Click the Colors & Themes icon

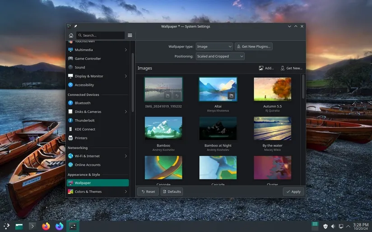[70, 191]
